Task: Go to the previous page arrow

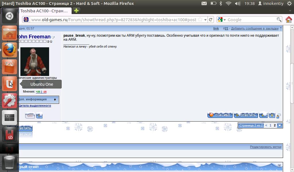Action: pyautogui.click(x=266, y=125)
